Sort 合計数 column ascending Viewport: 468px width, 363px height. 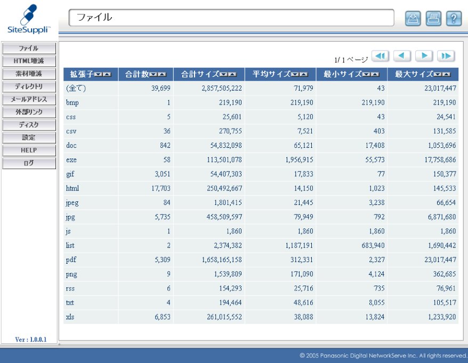coord(162,75)
